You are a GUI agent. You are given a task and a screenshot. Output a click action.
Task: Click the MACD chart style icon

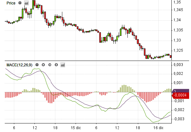coord(63,65)
